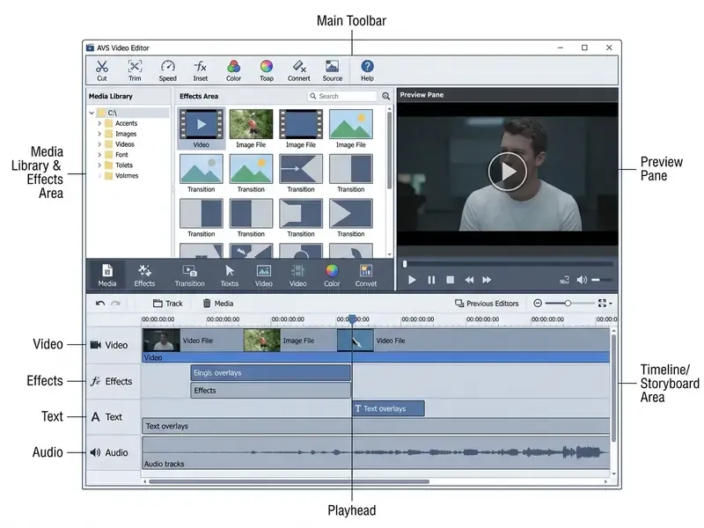This screenshot has height=528, width=704.
Task: Open the Source toolbar icon
Action: pos(333,70)
